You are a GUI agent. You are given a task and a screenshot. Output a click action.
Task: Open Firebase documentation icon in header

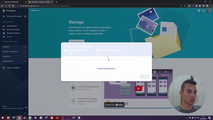coord(199,11)
